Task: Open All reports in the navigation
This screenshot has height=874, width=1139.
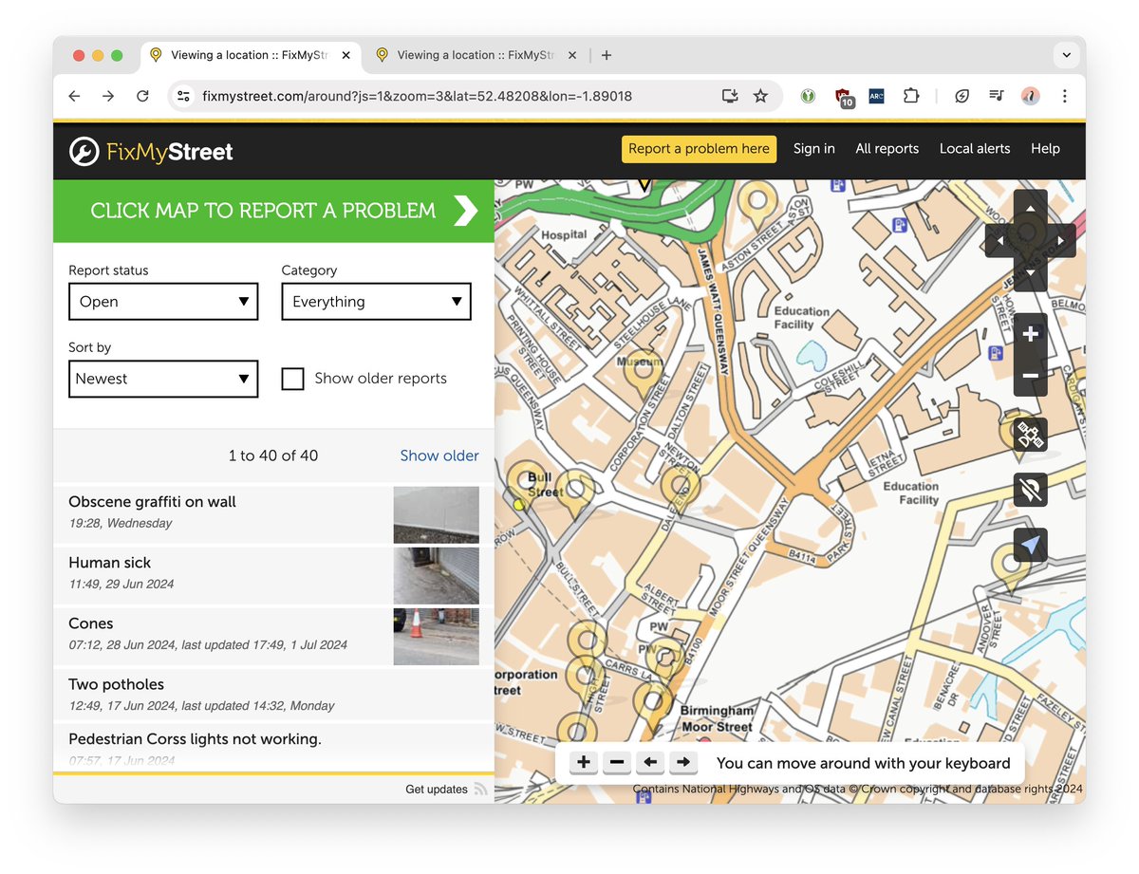Action: (x=887, y=149)
